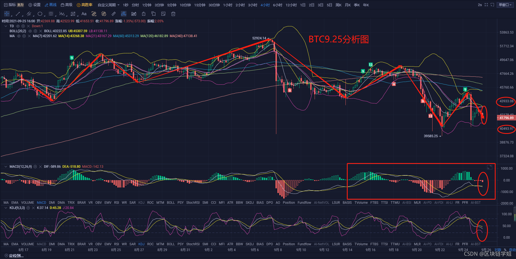This screenshot has height=259, width=516.
Task: Select the Elliott wave W3 tool
Action: click(62, 14)
